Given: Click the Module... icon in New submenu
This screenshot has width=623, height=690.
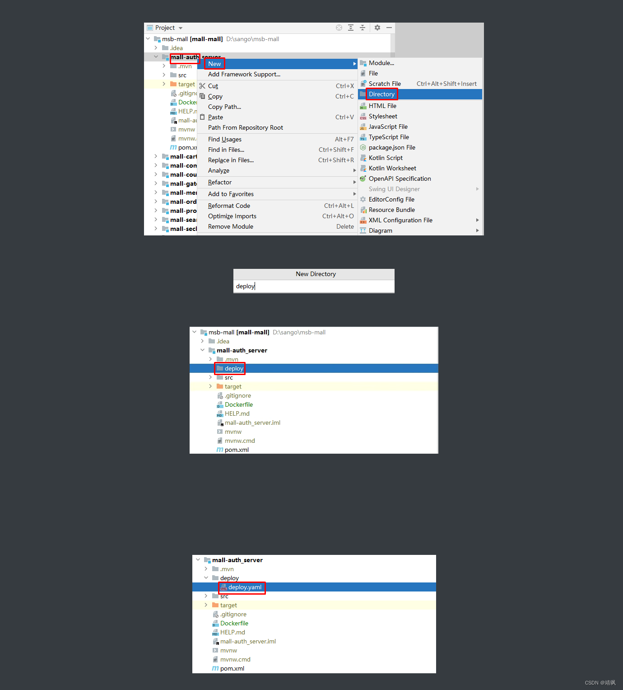Looking at the screenshot, I should [363, 63].
